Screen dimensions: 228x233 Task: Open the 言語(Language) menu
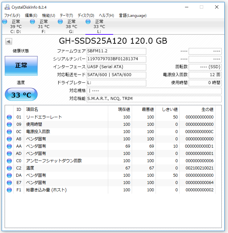click(133, 16)
